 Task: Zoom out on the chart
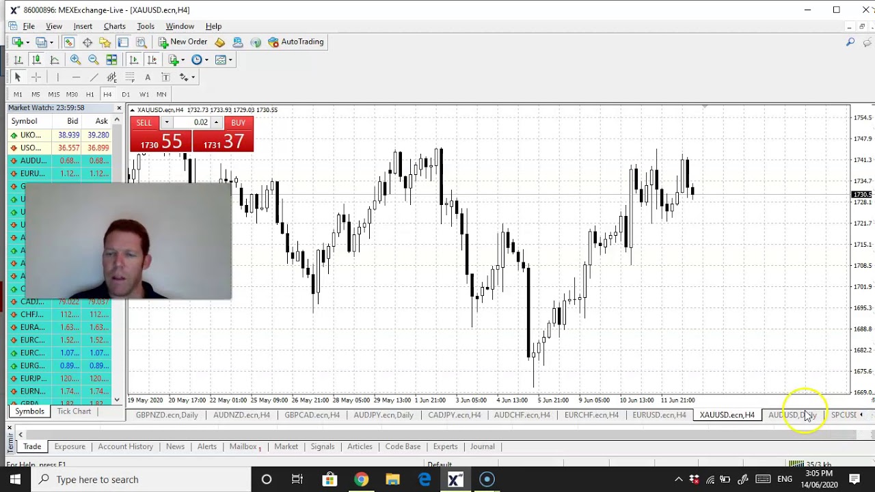tap(94, 59)
